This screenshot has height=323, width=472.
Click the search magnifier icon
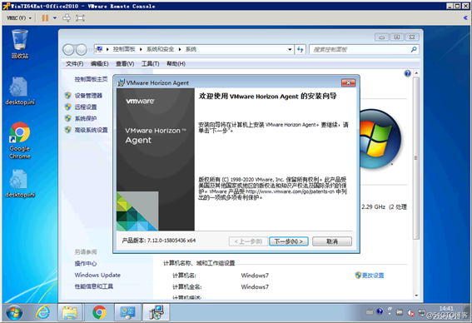(x=414, y=49)
